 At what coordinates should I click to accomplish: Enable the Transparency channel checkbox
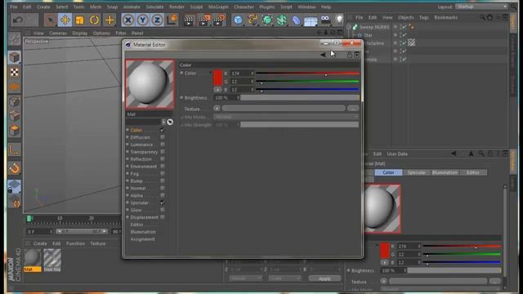click(162, 152)
